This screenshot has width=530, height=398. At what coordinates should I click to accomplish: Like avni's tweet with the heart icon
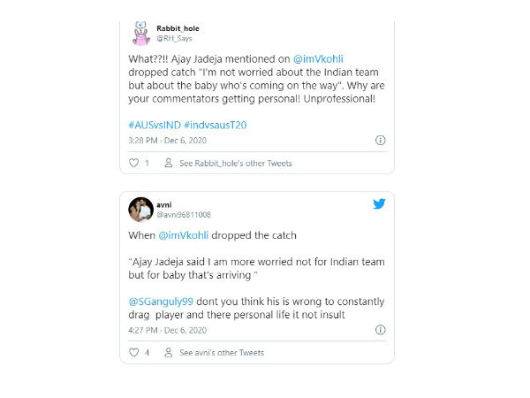(134, 352)
